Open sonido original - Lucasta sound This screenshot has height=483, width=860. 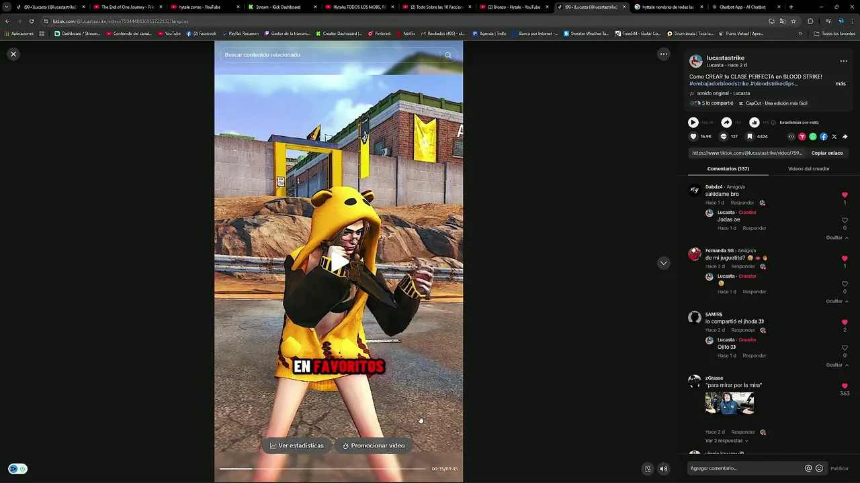pyautogui.click(x=723, y=93)
